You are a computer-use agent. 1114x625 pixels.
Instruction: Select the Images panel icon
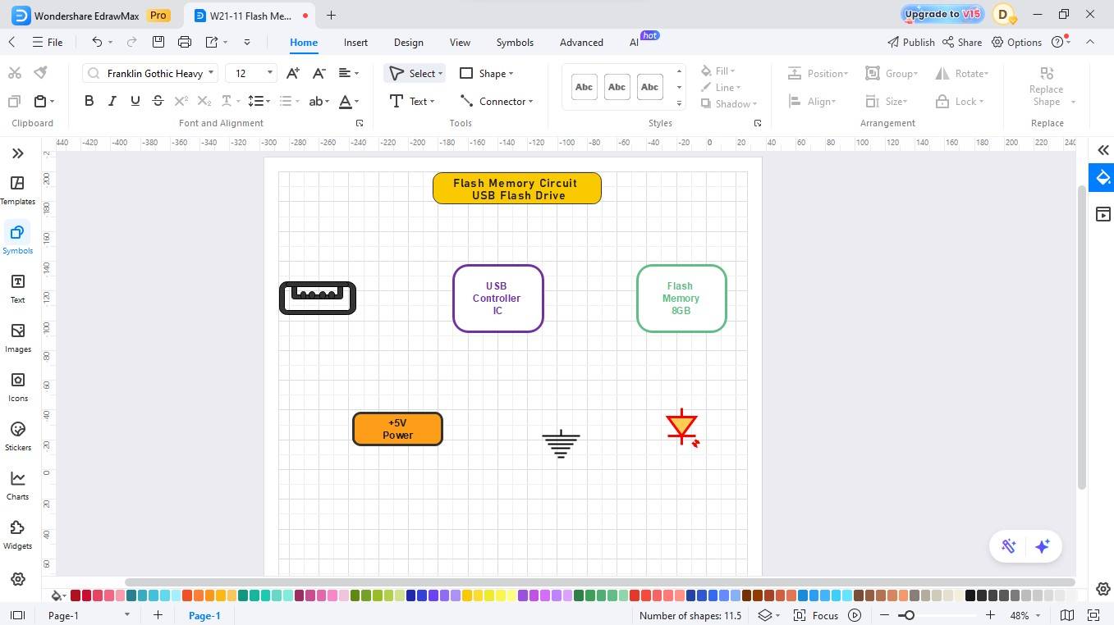17,336
